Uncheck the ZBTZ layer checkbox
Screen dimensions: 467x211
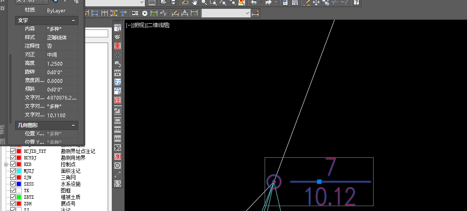13,197
